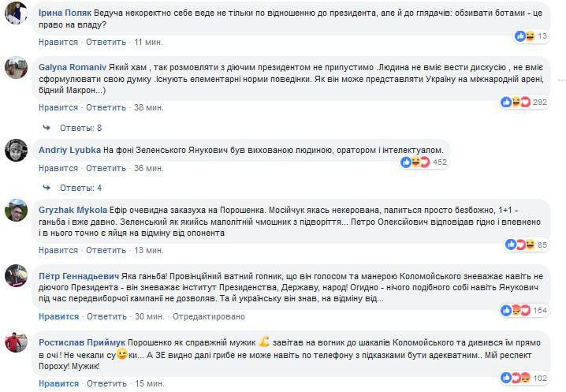Image resolution: width=566 pixels, height=392 pixels.
Task: Click reply arrow icon beside Ответы: 8
Action: click(47, 128)
